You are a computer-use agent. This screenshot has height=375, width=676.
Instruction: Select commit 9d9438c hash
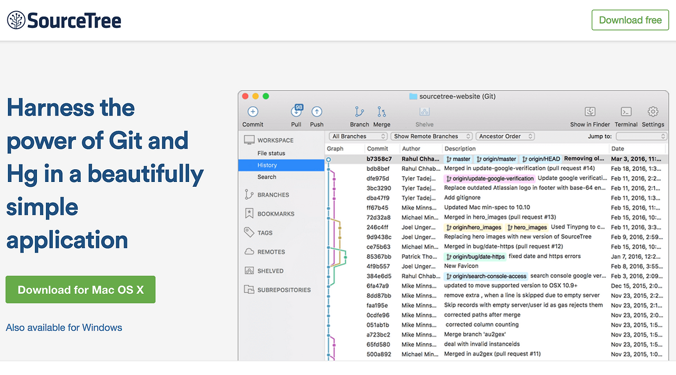(379, 237)
